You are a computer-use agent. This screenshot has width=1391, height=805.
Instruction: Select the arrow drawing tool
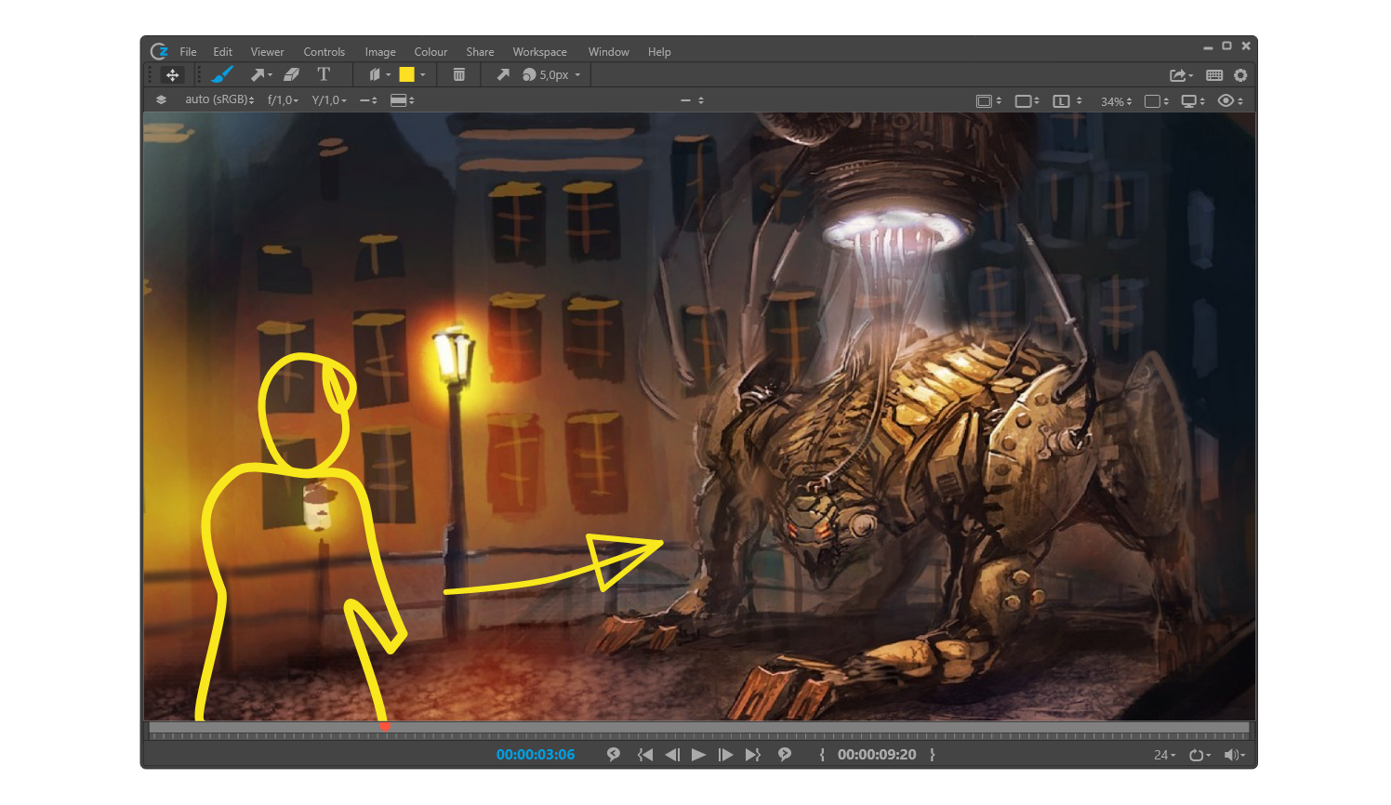[x=258, y=74]
